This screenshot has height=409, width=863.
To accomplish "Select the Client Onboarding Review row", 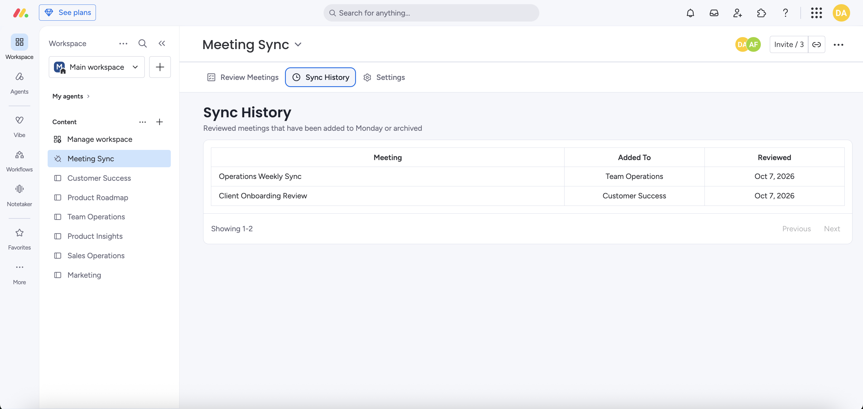I will tap(528, 196).
